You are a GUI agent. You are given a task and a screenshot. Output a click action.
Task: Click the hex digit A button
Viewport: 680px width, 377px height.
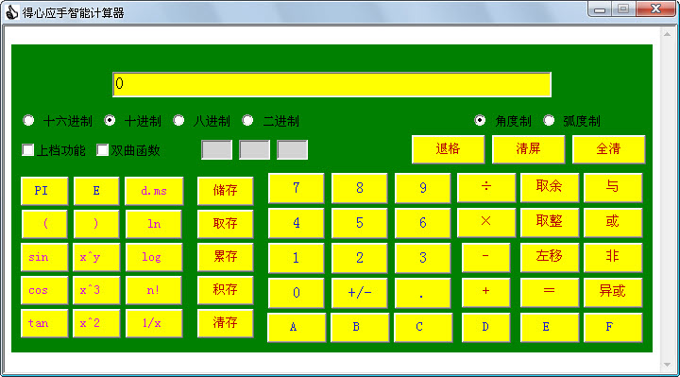pos(297,328)
